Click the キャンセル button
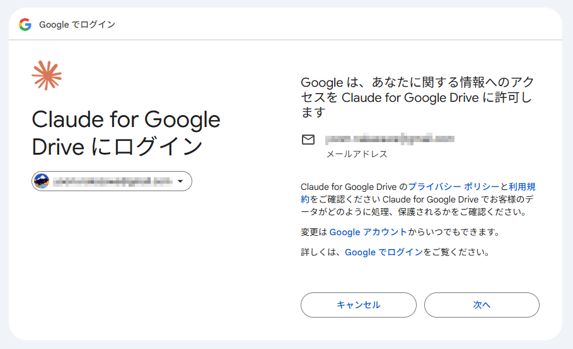The width and height of the screenshot is (573, 349). pos(359,305)
